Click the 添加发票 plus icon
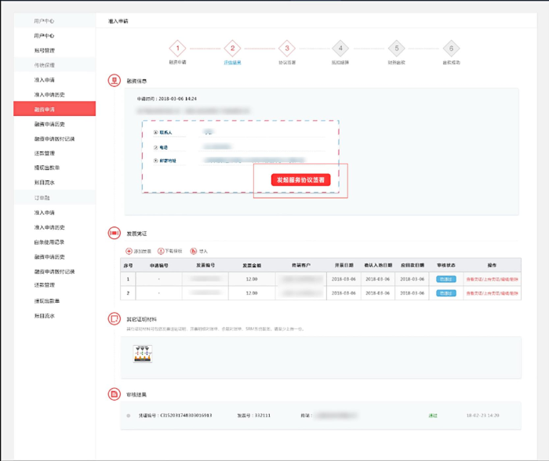Screen dimensions: 549x461 pos(129,251)
